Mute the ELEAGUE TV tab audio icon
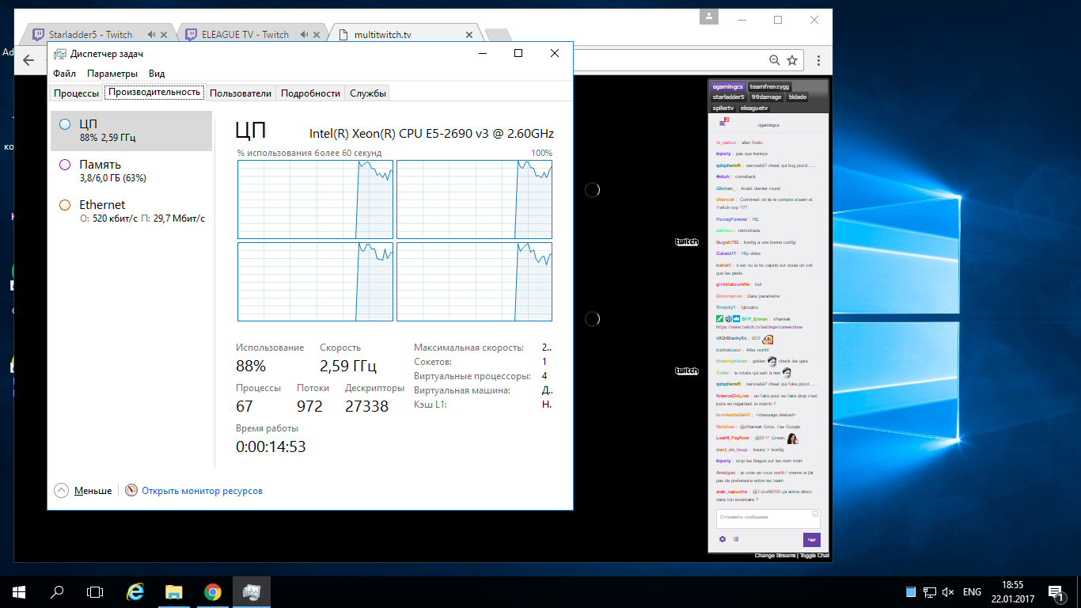Image resolution: width=1081 pixels, height=608 pixels. pyautogui.click(x=306, y=35)
